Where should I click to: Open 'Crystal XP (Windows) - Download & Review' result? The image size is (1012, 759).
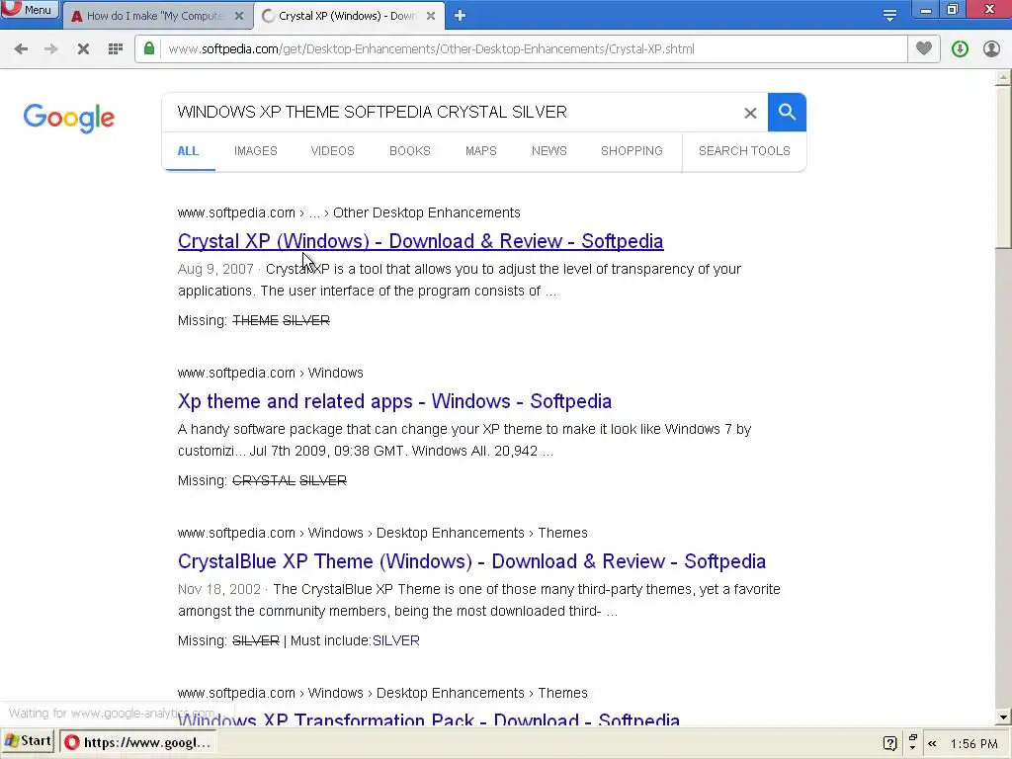420,241
